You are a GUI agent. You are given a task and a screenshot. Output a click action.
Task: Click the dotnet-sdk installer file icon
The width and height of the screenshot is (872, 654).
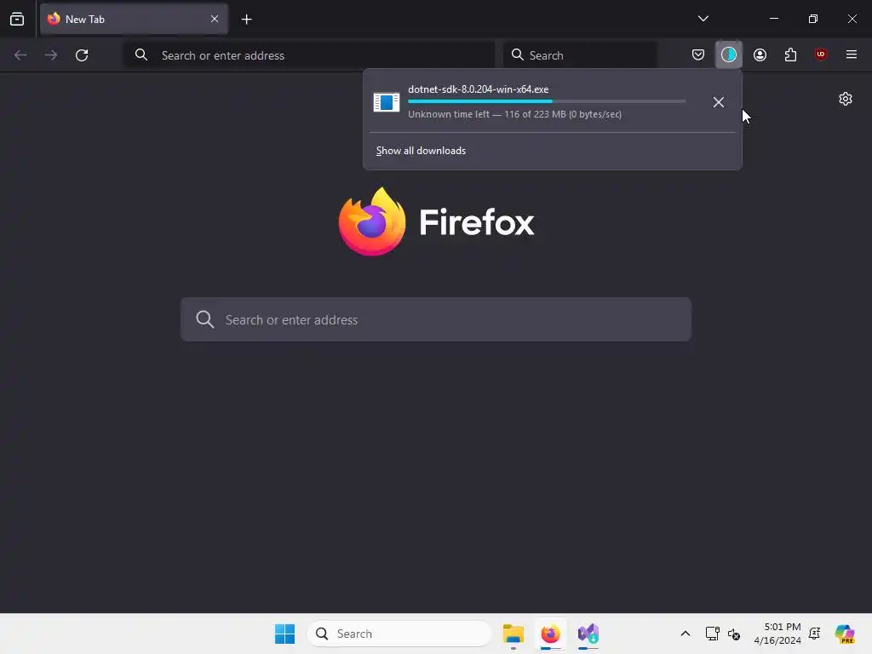point(387,102)
